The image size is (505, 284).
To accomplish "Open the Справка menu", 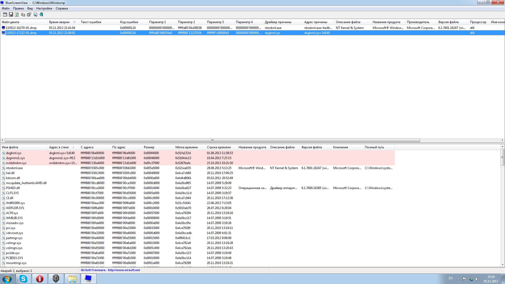I will (62, 8).
